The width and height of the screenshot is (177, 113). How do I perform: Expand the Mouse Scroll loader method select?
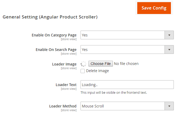[122, 106]
